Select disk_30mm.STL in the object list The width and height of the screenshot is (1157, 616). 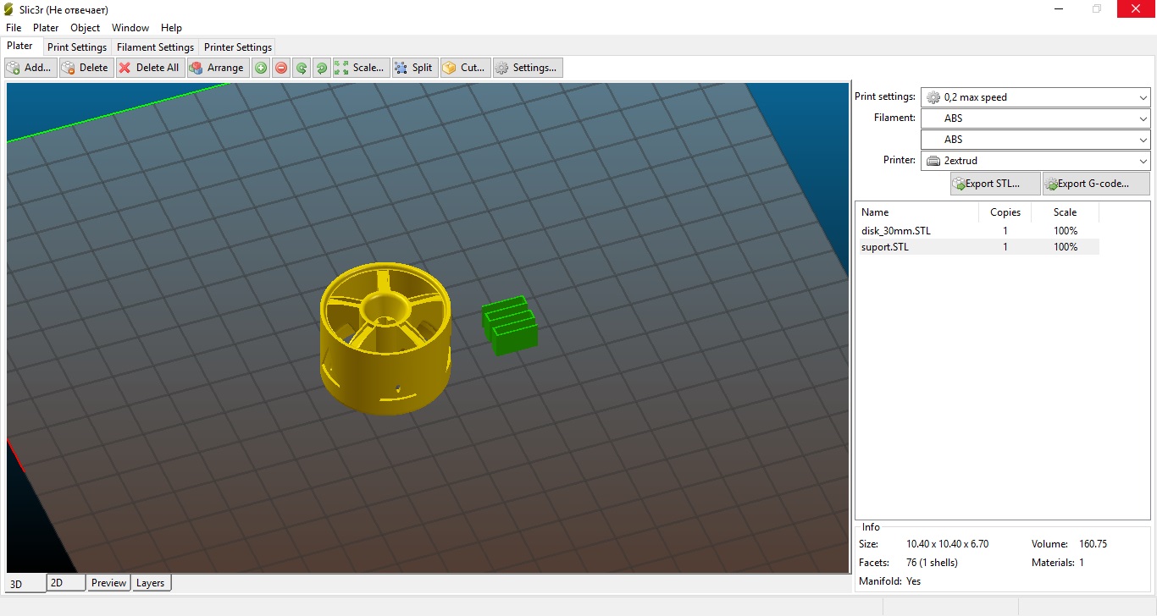896,231
